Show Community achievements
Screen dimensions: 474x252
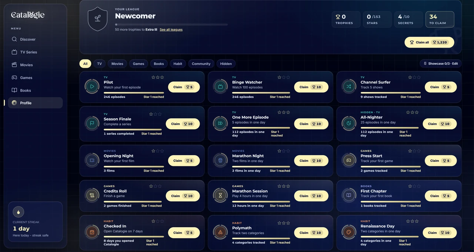(201, 64)
